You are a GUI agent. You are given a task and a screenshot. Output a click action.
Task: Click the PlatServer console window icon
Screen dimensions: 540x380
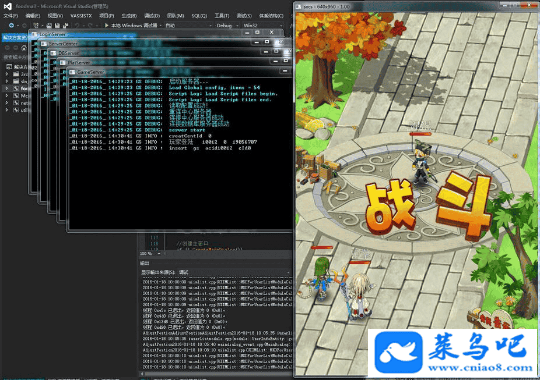[x=63, y=62]
